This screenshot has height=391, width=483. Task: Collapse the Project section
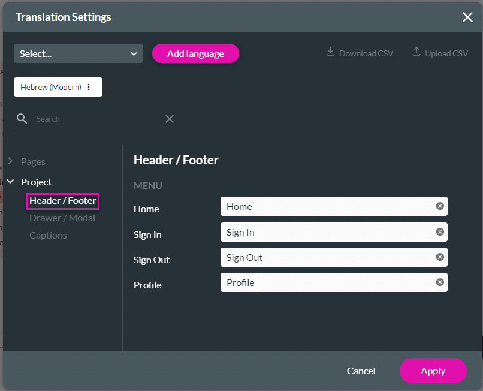[10, 182]
